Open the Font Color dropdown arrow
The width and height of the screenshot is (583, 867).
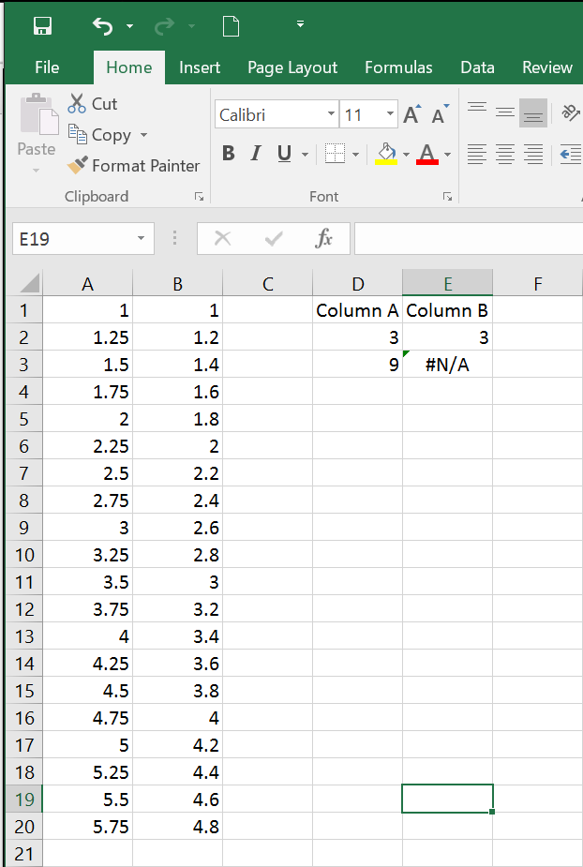click(447, 155)
